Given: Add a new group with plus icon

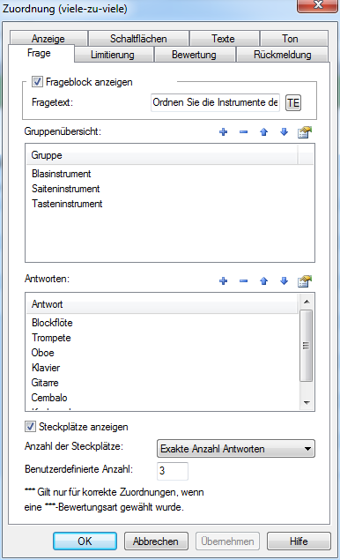Looking at the screenshot, I should (x=224, y=132).
